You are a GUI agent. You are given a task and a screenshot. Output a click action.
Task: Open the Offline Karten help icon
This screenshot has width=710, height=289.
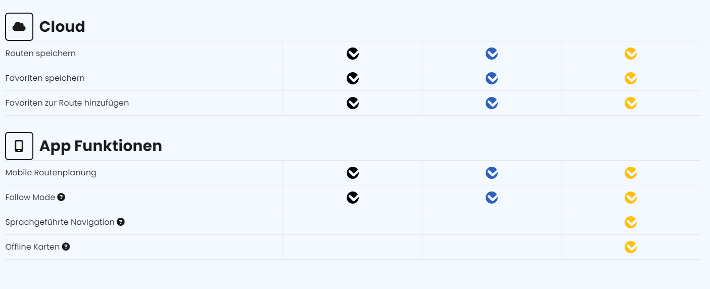[x=66, y=247]
